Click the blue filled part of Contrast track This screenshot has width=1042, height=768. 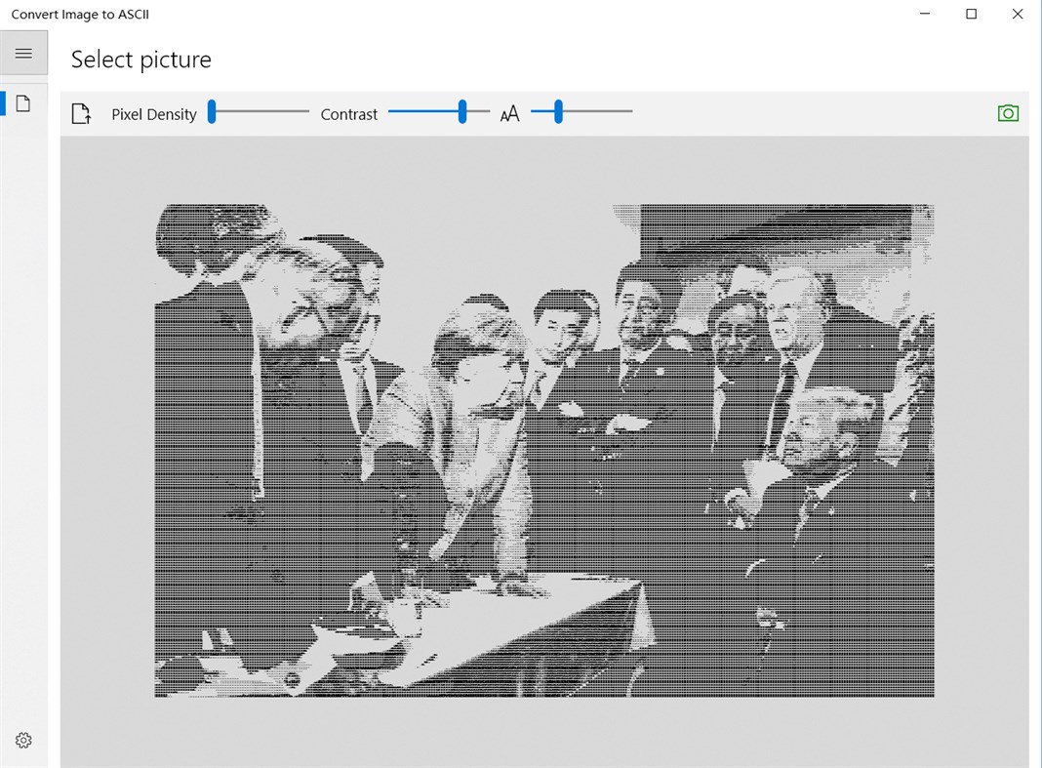pyautogui.click(x=423, y=111)
